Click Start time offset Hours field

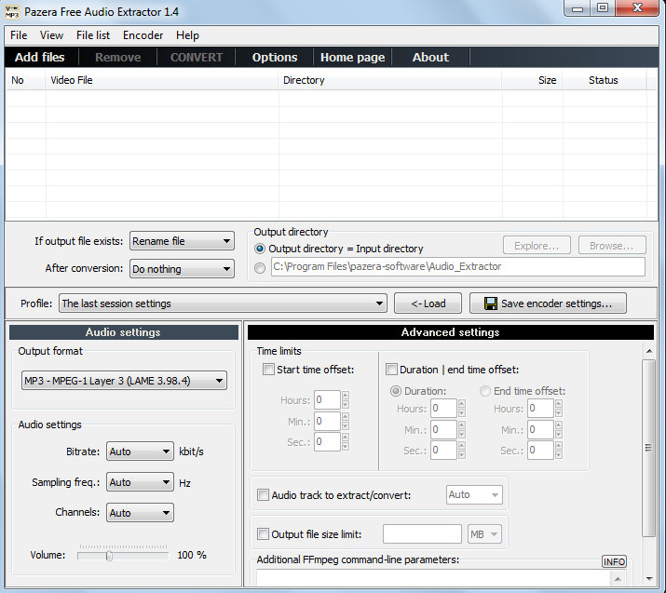[x=327, y=400]
